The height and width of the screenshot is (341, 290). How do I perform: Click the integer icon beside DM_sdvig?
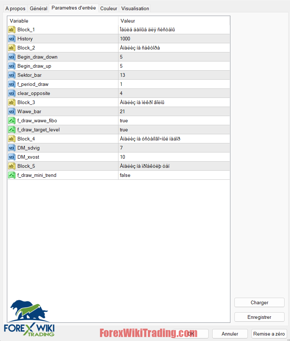[12, 148]
